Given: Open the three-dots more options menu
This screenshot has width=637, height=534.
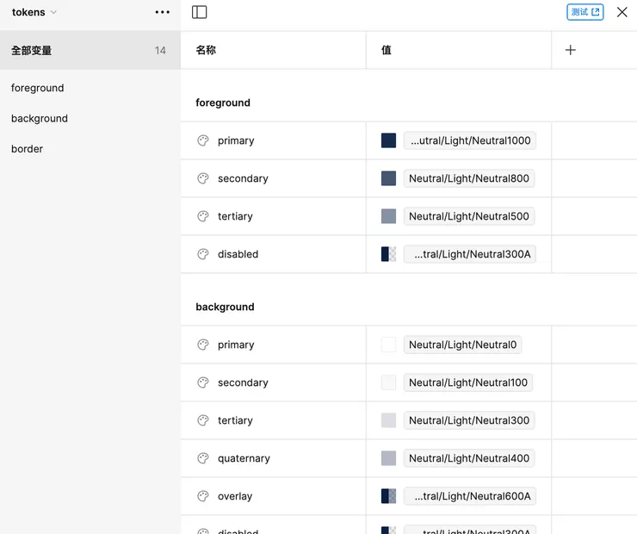Looking at the screenshot, I should (x=163, y=12).
